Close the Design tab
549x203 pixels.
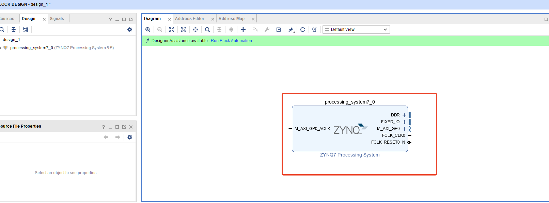44,19
